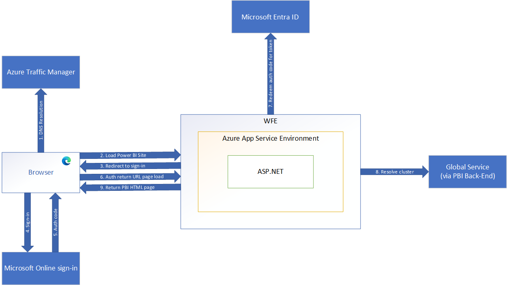Select the WFE title label
This screenshot has width=507, height=285.
(270, 120)
